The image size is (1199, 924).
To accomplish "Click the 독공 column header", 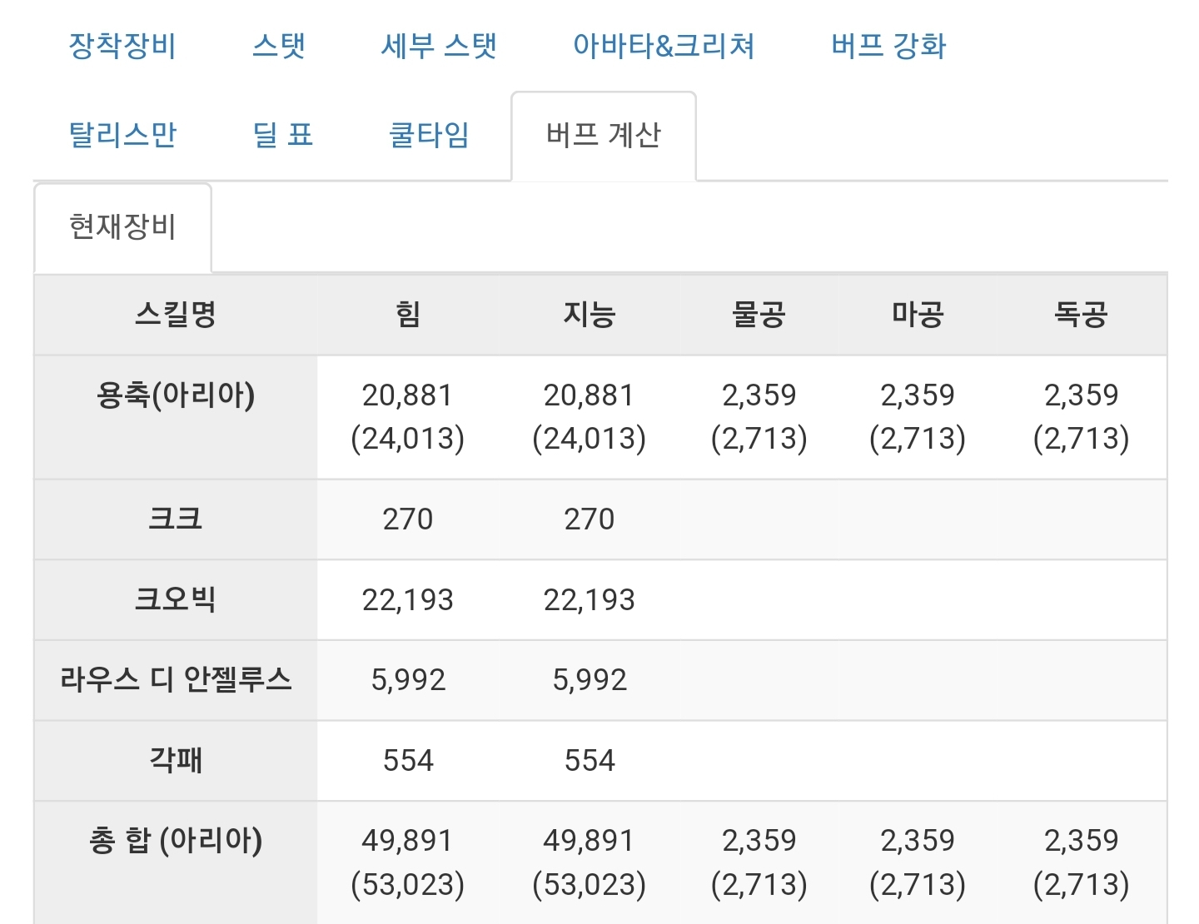I will 1081,315.
